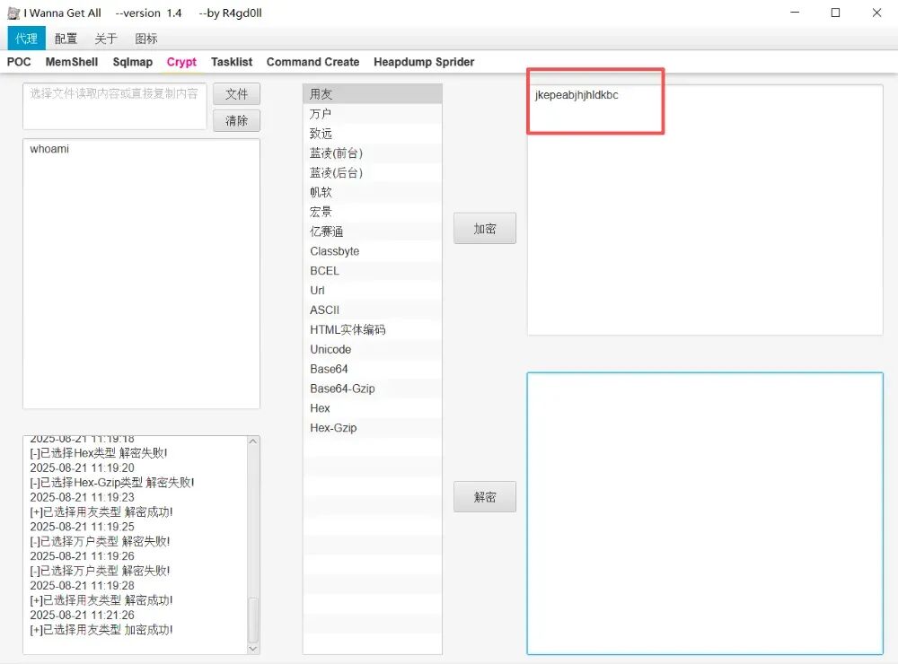Screen dimensions: 898x664
Task: Switch to the MemShell tab
Action: 72,62
